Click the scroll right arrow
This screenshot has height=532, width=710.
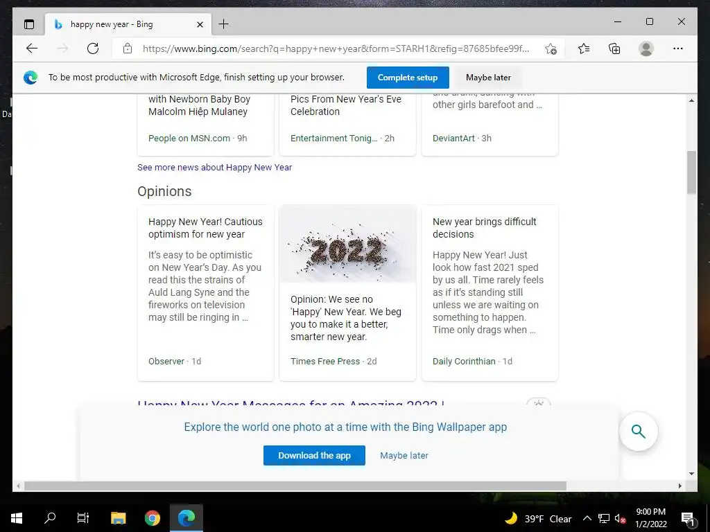coord(679,486)
